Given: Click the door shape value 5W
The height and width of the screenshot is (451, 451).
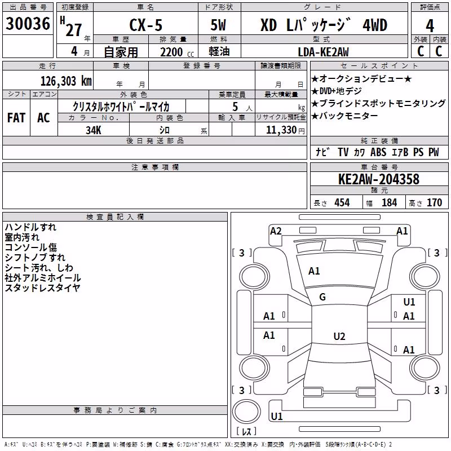Looking at the screenshot, I should tap(219, 25).
